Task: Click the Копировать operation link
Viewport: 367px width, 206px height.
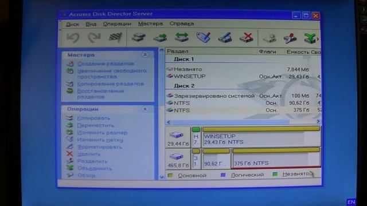Action: 93,118
